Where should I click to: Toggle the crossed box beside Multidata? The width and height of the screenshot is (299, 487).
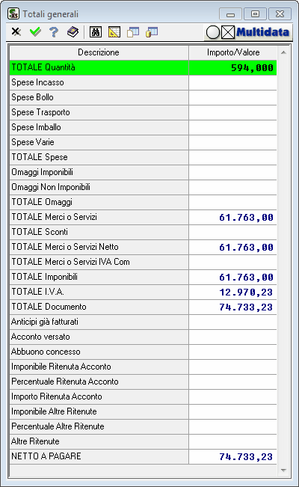tap(228, 32)
